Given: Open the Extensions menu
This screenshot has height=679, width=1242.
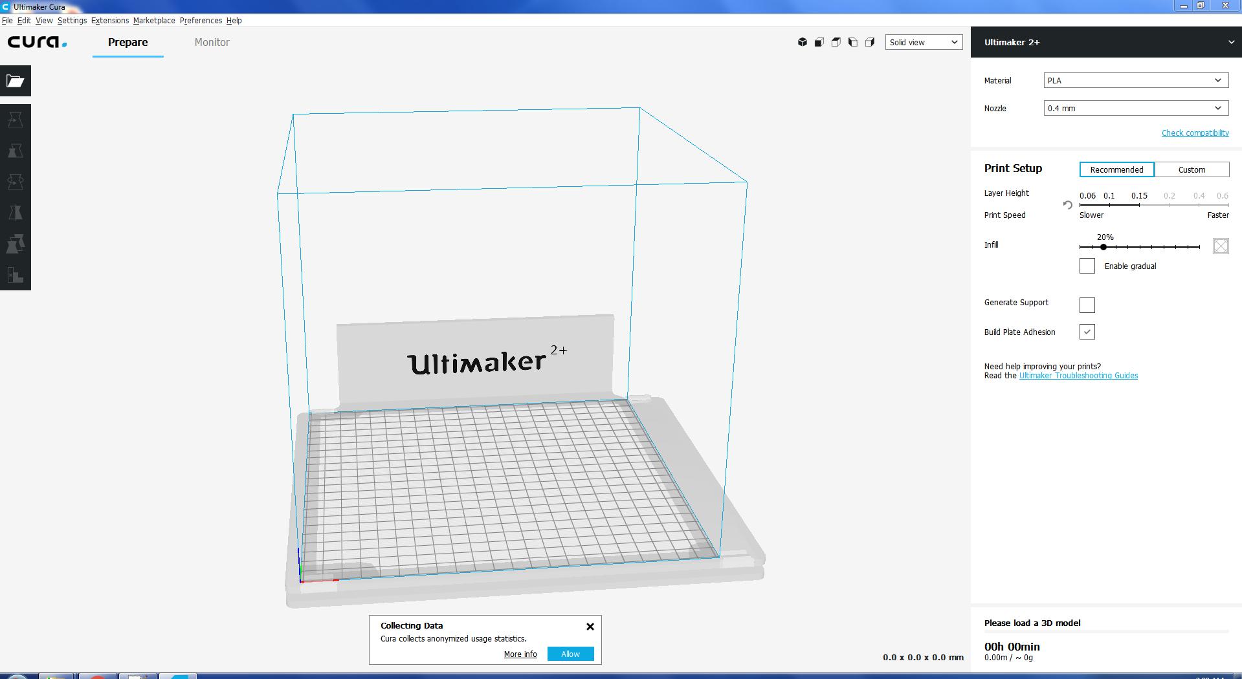Looking at the screenshot, I should [110, 21].
